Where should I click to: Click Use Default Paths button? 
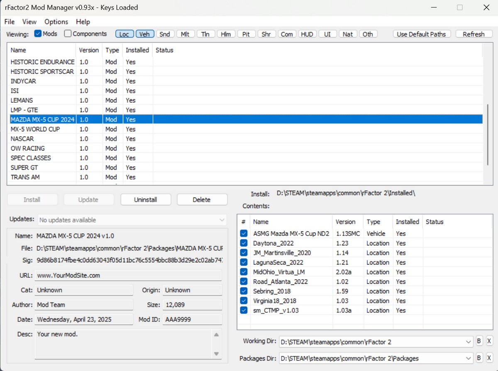coord(421,34)
